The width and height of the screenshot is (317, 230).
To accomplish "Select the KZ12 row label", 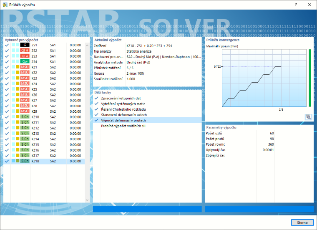I will pos(35,128).
